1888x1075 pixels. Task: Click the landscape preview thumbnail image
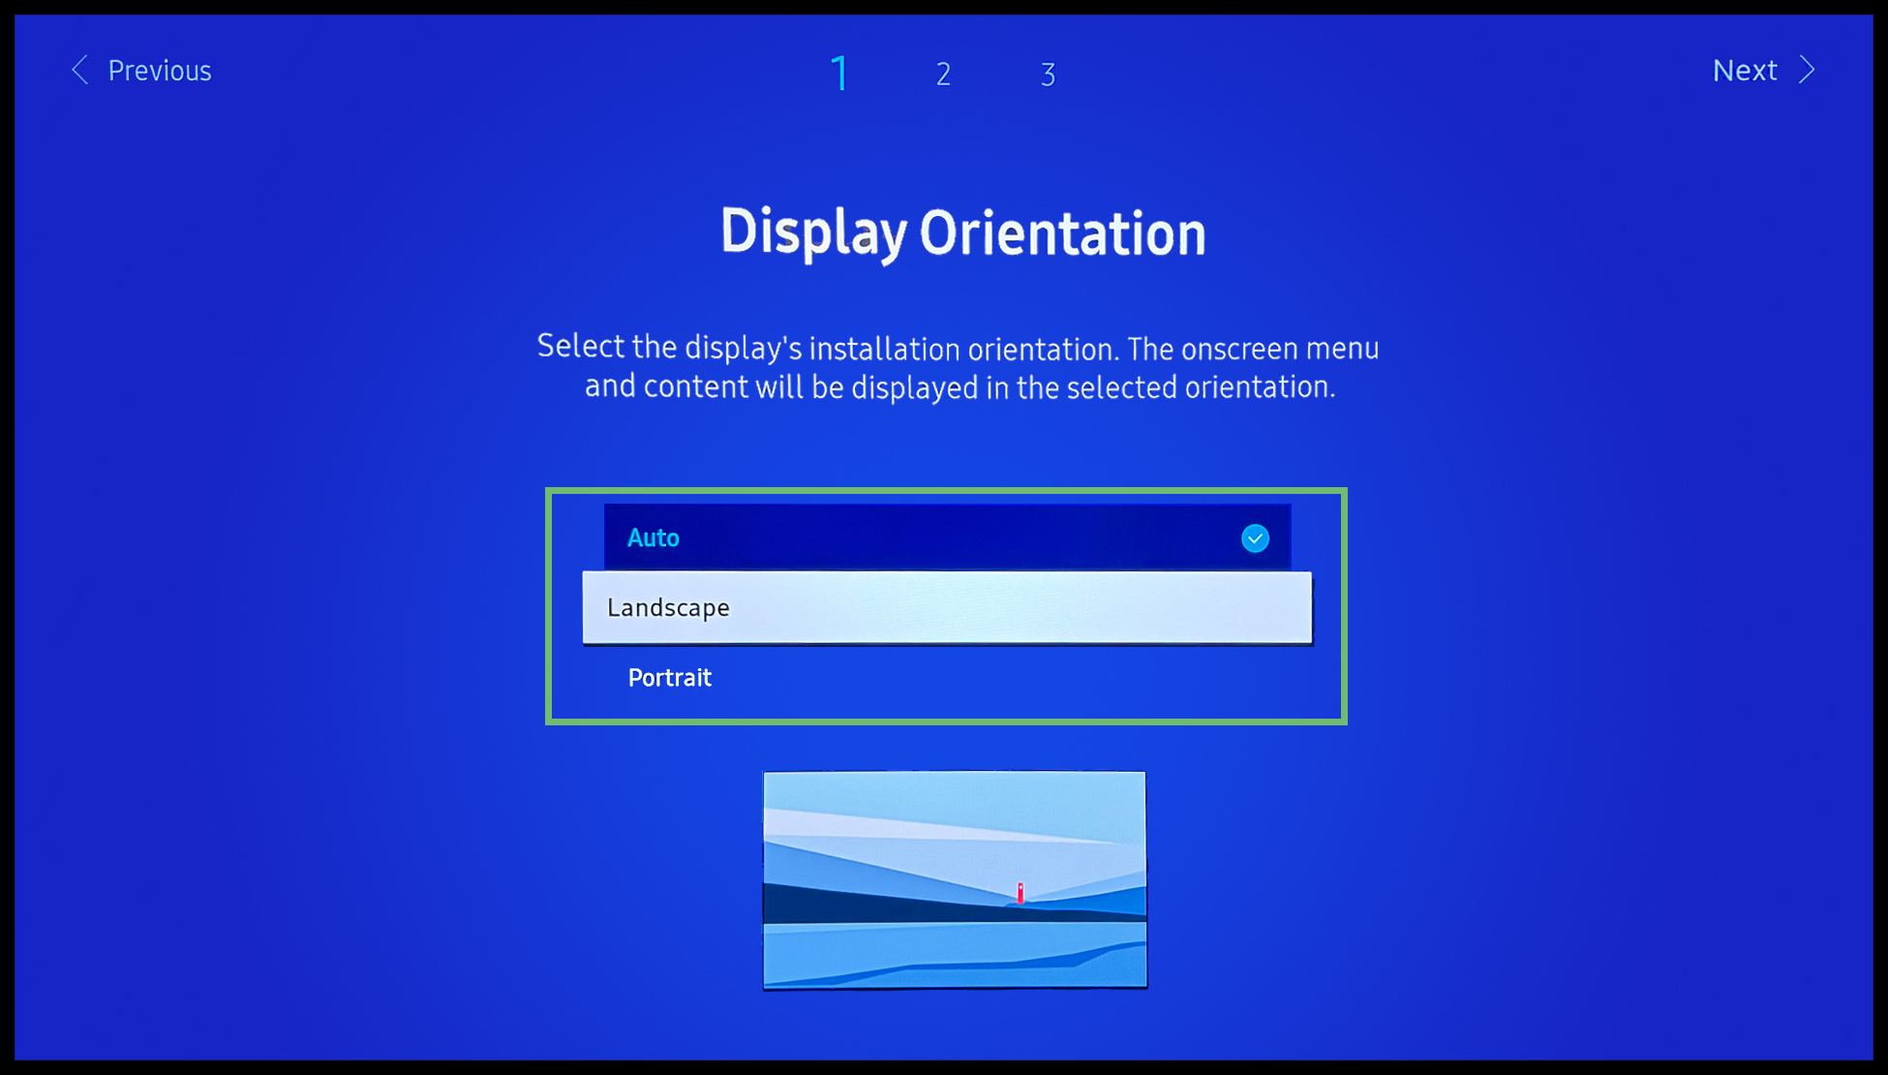(x=955, y=879)
